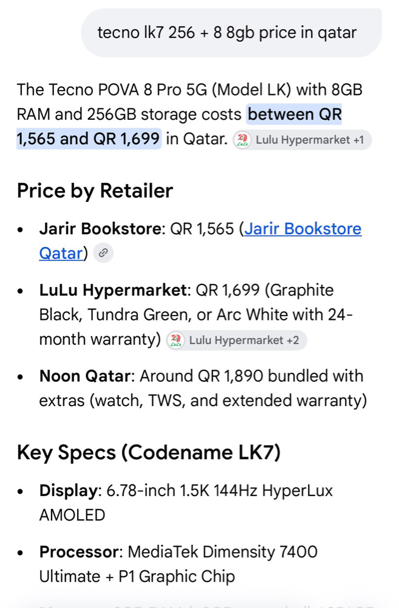399x608 pixels.
Task: Click the bold LuLu Hypermarket retailer name
Action: tap(113, 290)
